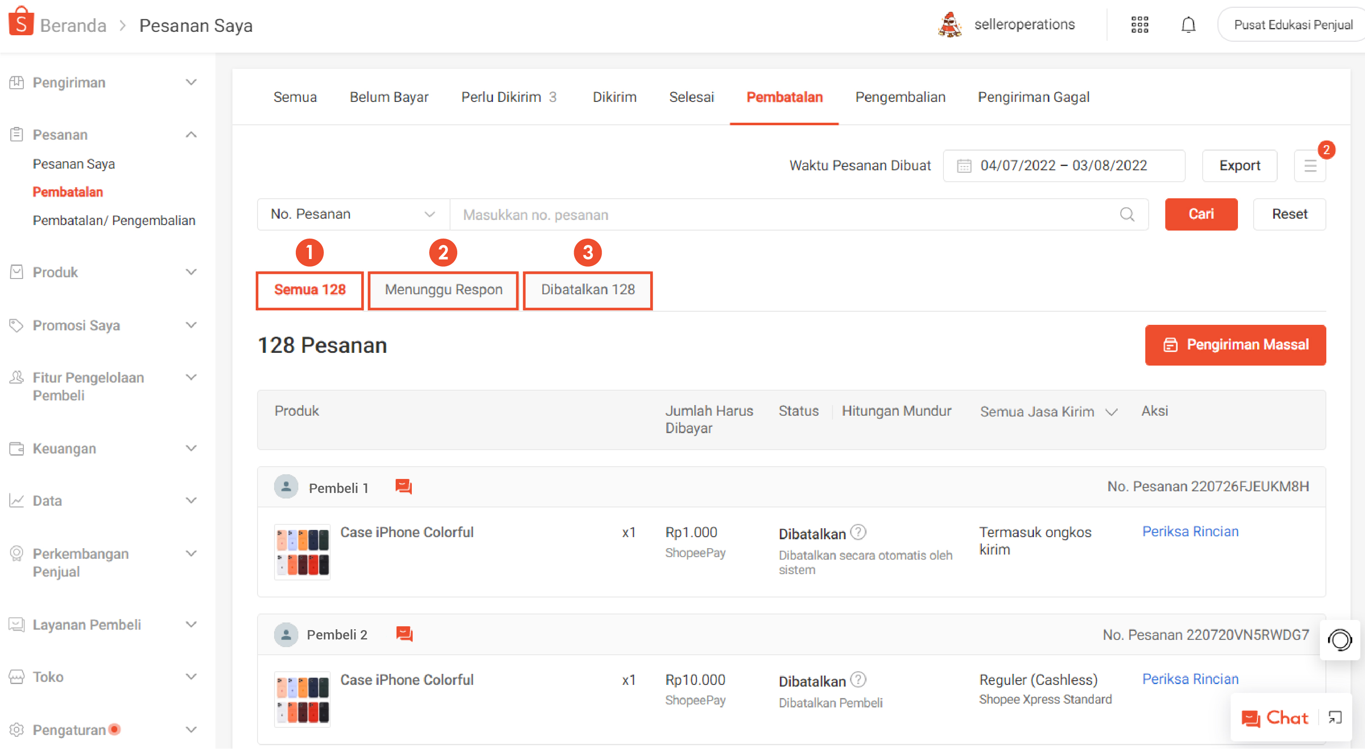
Task: Select the Menunggu Respon sub-tab
Action: tap(443, 290)
